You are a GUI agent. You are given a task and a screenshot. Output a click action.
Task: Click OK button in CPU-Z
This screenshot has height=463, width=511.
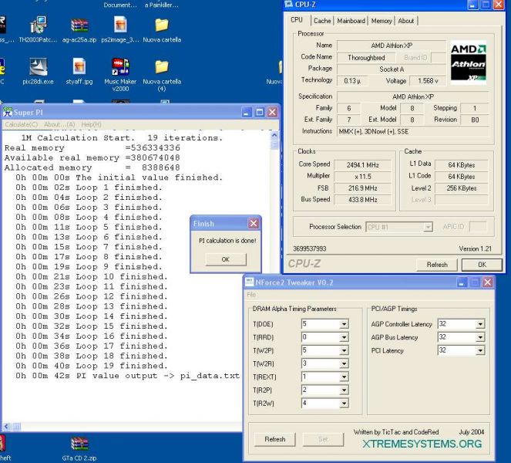[x=482, y=264]
